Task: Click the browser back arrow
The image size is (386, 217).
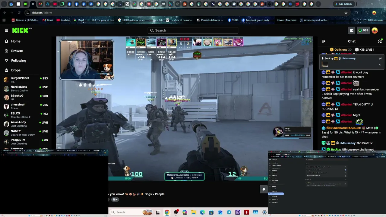Action: click(x=5, y=13)
